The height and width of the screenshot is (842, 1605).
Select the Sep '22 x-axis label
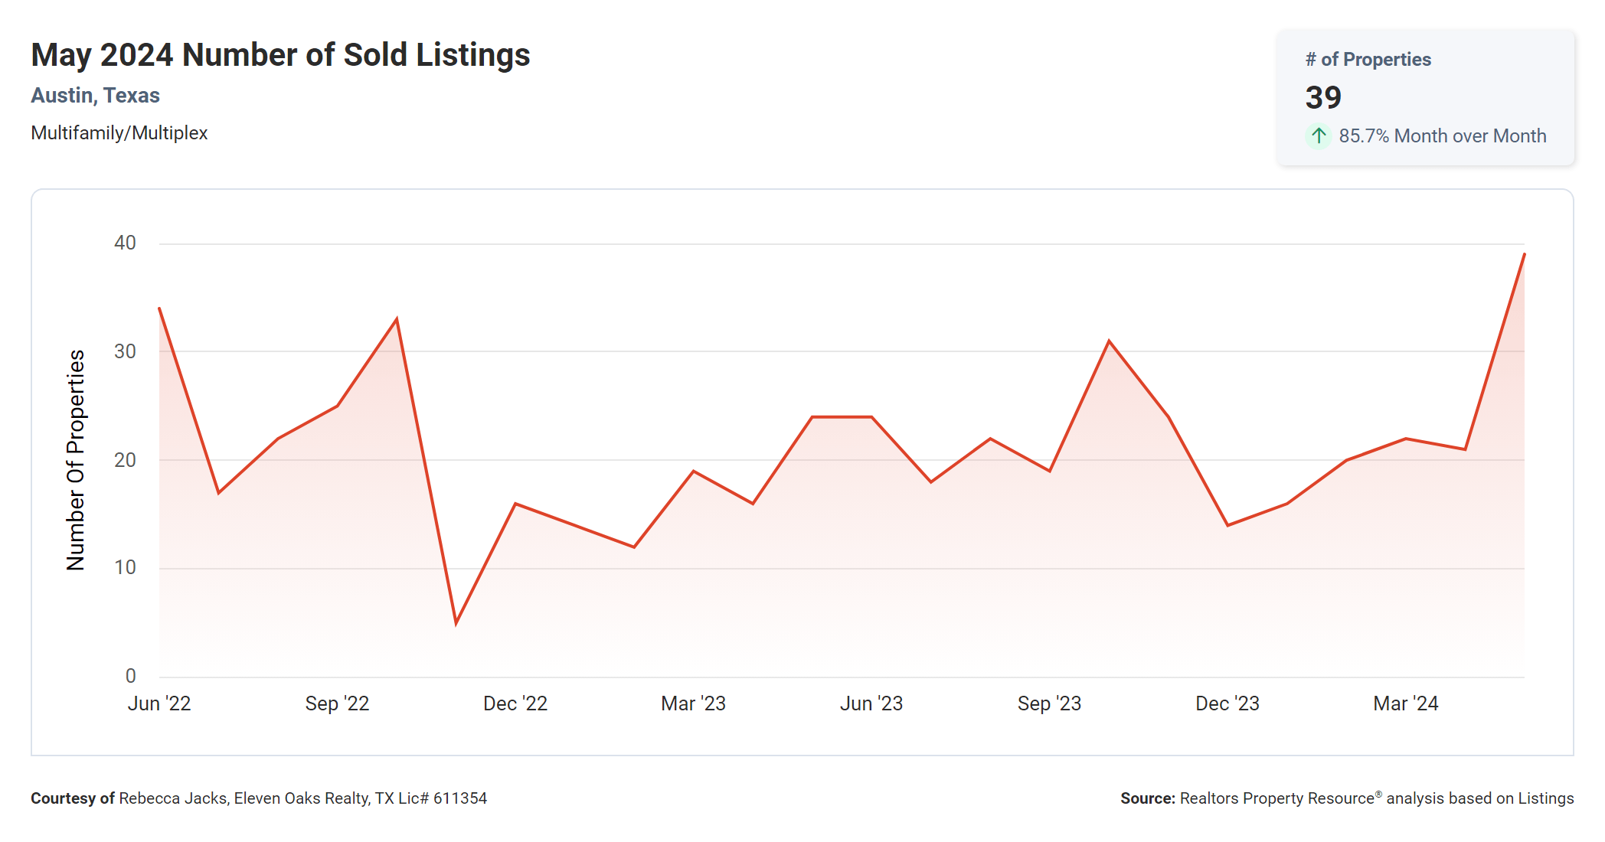tap(337, 703)
